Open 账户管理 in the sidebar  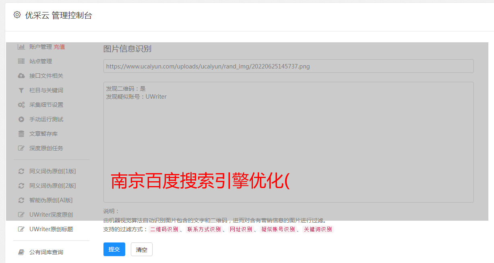[41, 47]
